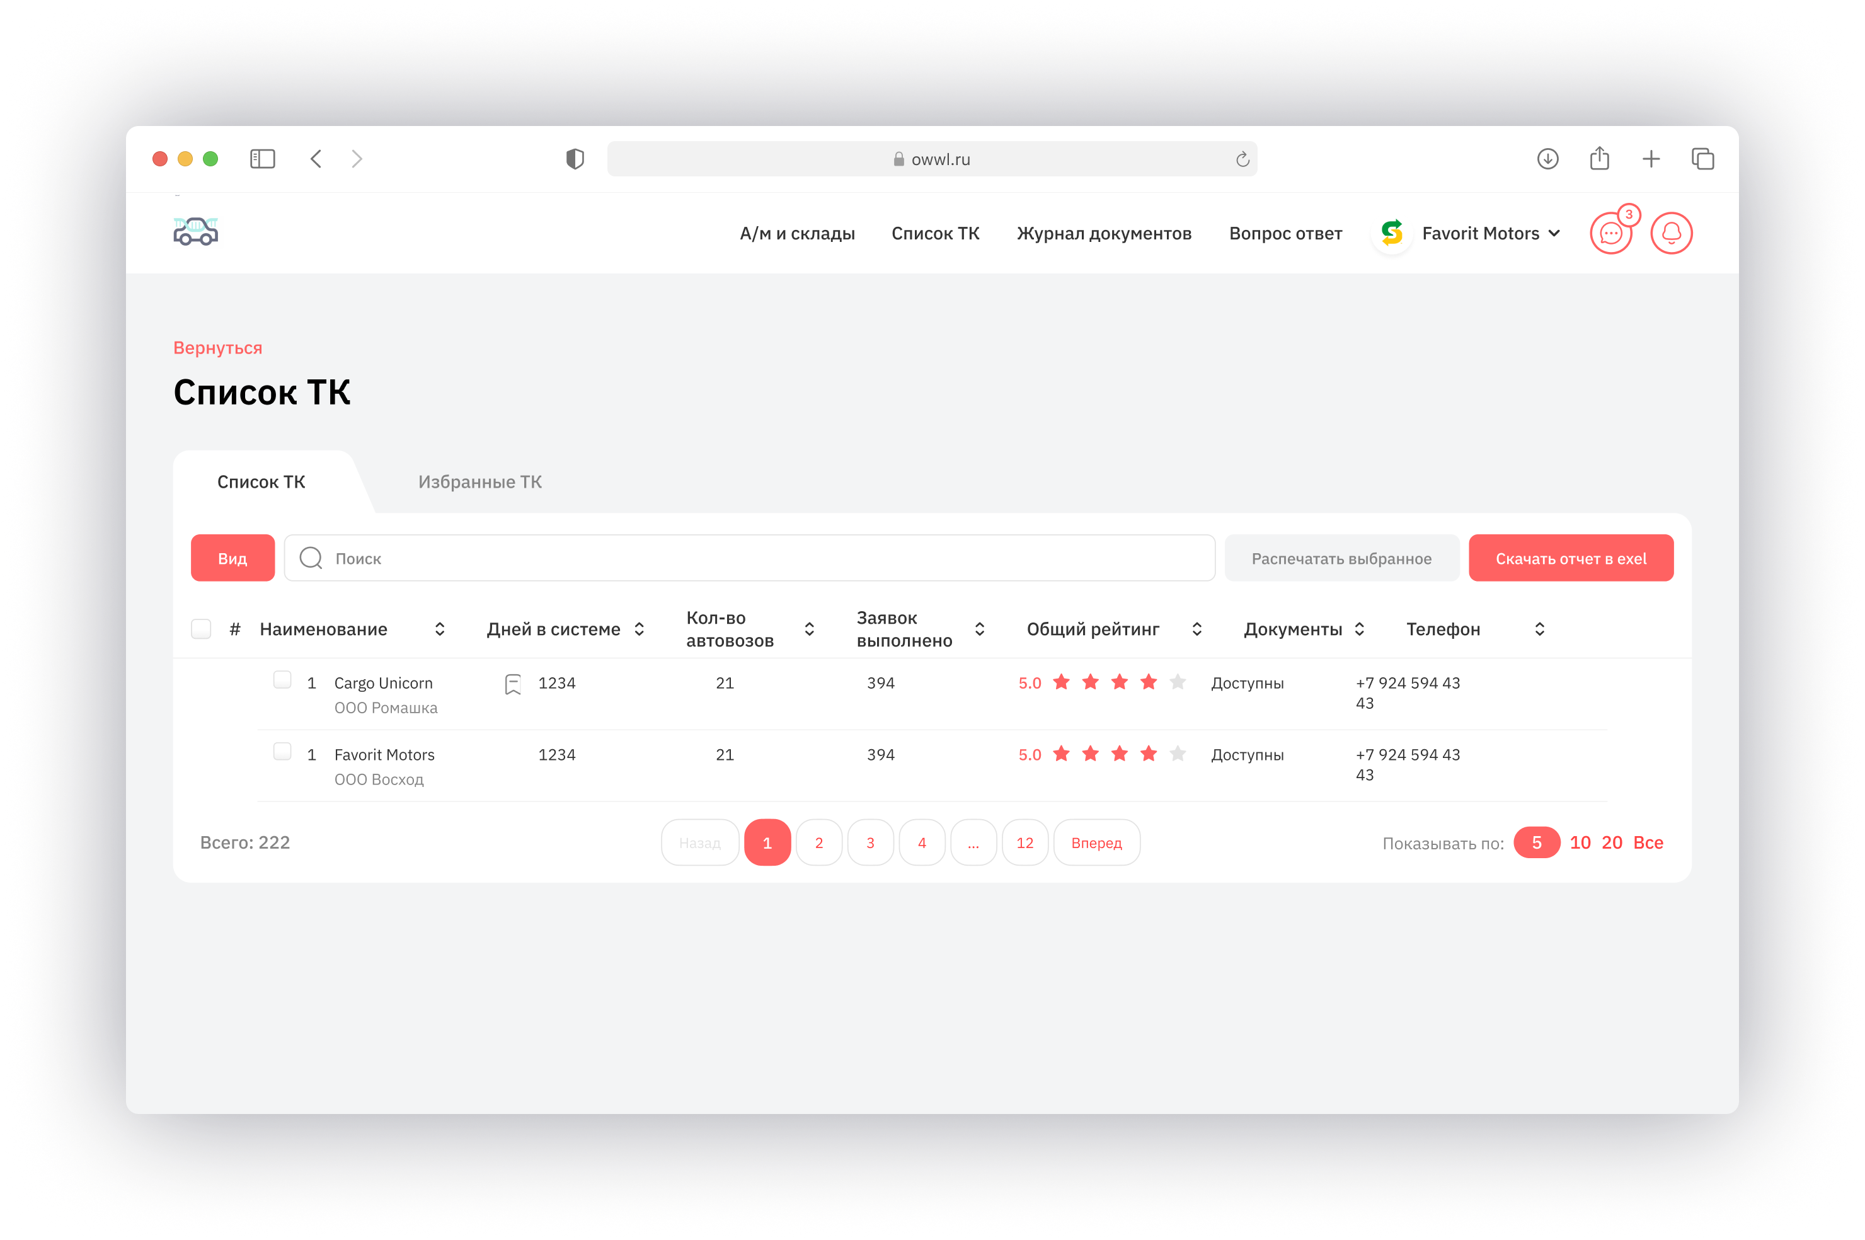Sort by Телефон column arrows
The image size is (1865, 1240).
[1539, 629]
